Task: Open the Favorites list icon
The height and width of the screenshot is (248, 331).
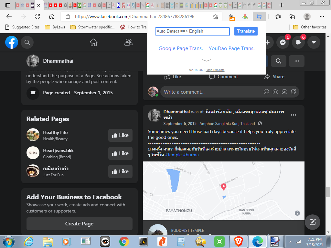Action: [278, 16]
